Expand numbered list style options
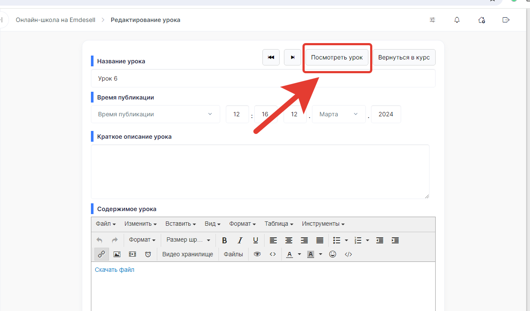Screen dimensions: 530x311 click(x=367, y=240)
